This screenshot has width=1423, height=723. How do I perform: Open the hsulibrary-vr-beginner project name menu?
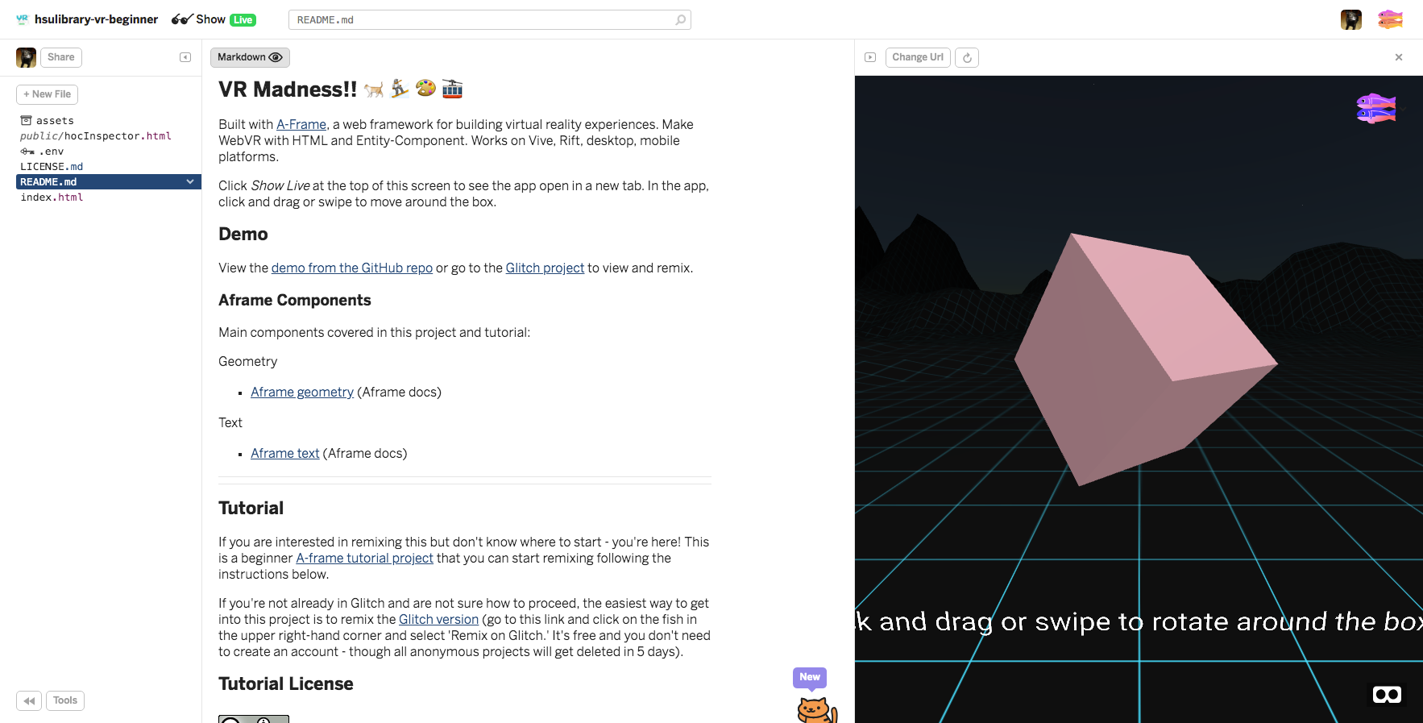pos(96,19)
